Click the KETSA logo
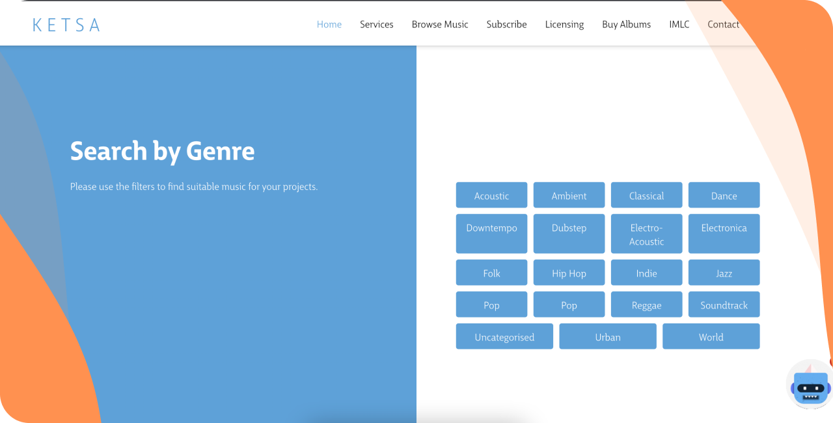The width and height of the screenshot is (833, 423). [66, 25]
